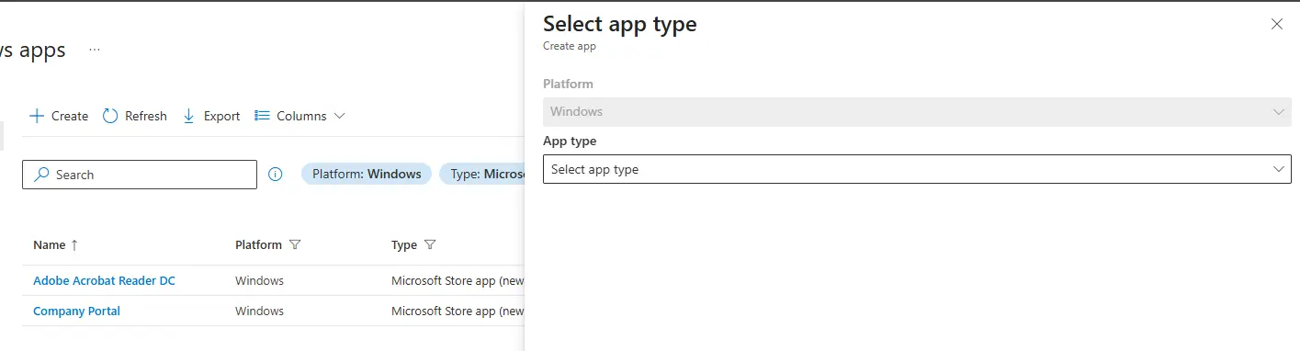
Task: Click the Refresh circular arrow icon
Action: click(x=110, y=116)
